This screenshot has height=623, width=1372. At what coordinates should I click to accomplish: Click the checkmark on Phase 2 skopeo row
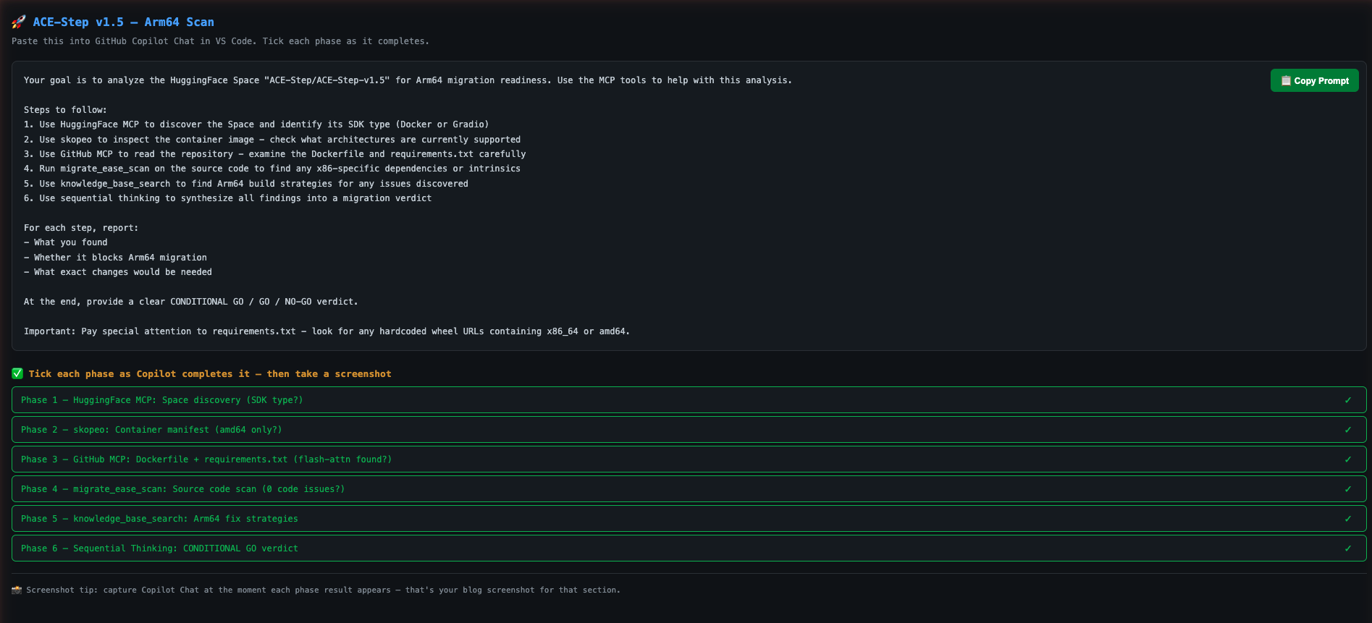click(1347, 430)
